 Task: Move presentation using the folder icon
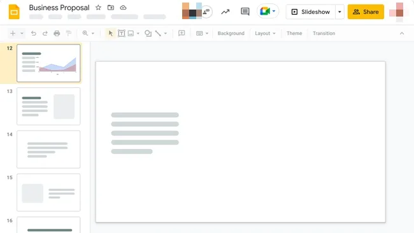(x=111, y=8)
